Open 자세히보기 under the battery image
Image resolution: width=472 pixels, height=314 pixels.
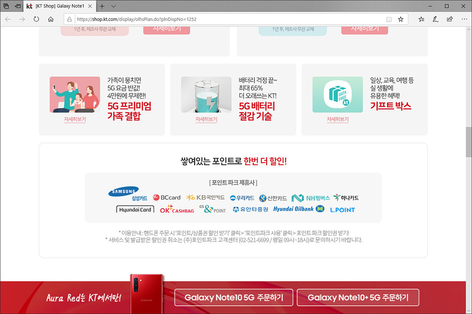coord(206,119)
